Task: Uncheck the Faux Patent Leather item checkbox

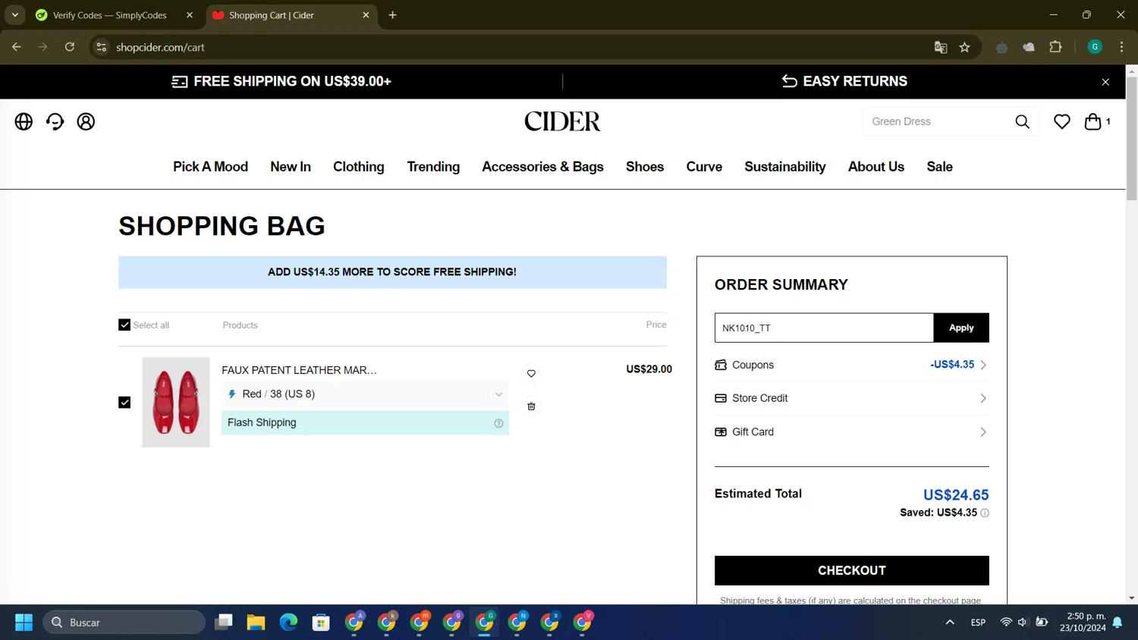Action: click(x=124, y=402)
